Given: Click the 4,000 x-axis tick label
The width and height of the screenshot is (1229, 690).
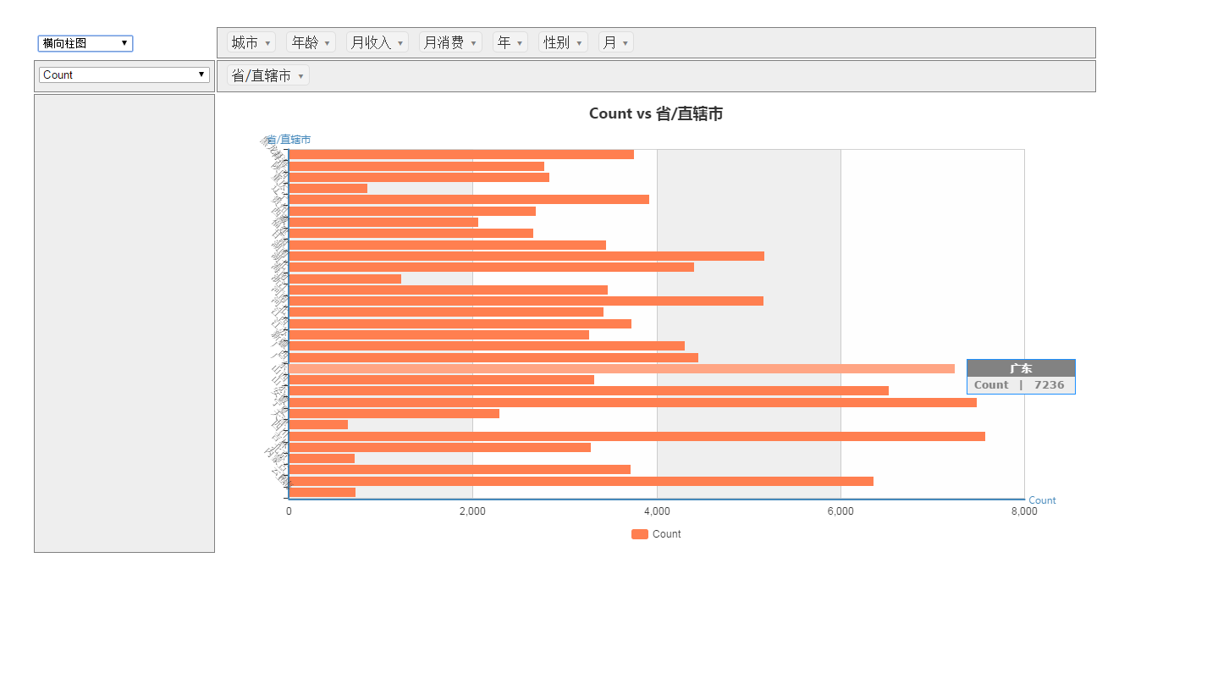Looking at the screenshot, I should (x=657, y=511).
